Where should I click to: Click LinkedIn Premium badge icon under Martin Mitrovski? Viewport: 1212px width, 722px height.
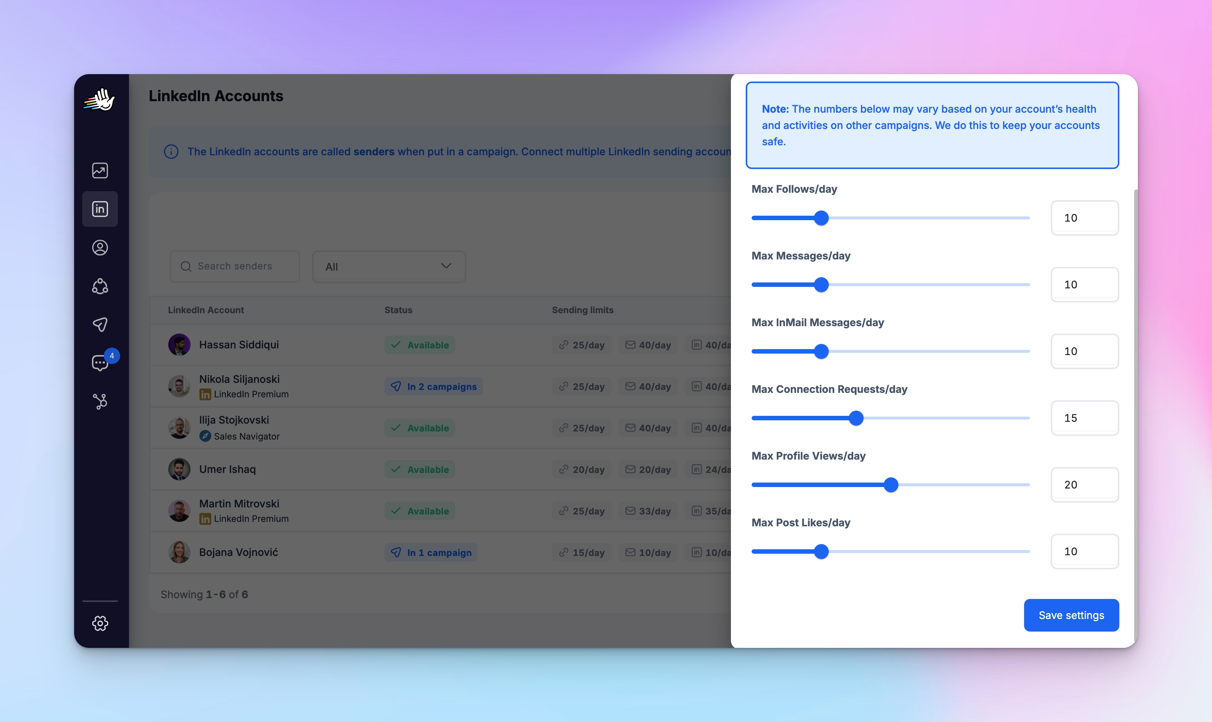[x=205, y=519]
